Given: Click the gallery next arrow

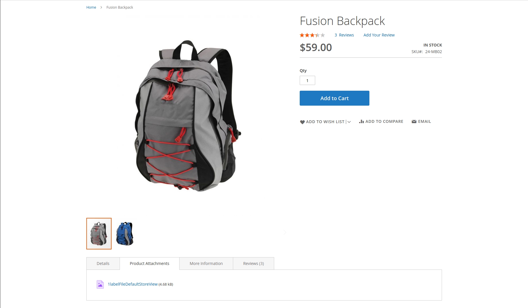Looking at the screenshot, I should (285, 232).
